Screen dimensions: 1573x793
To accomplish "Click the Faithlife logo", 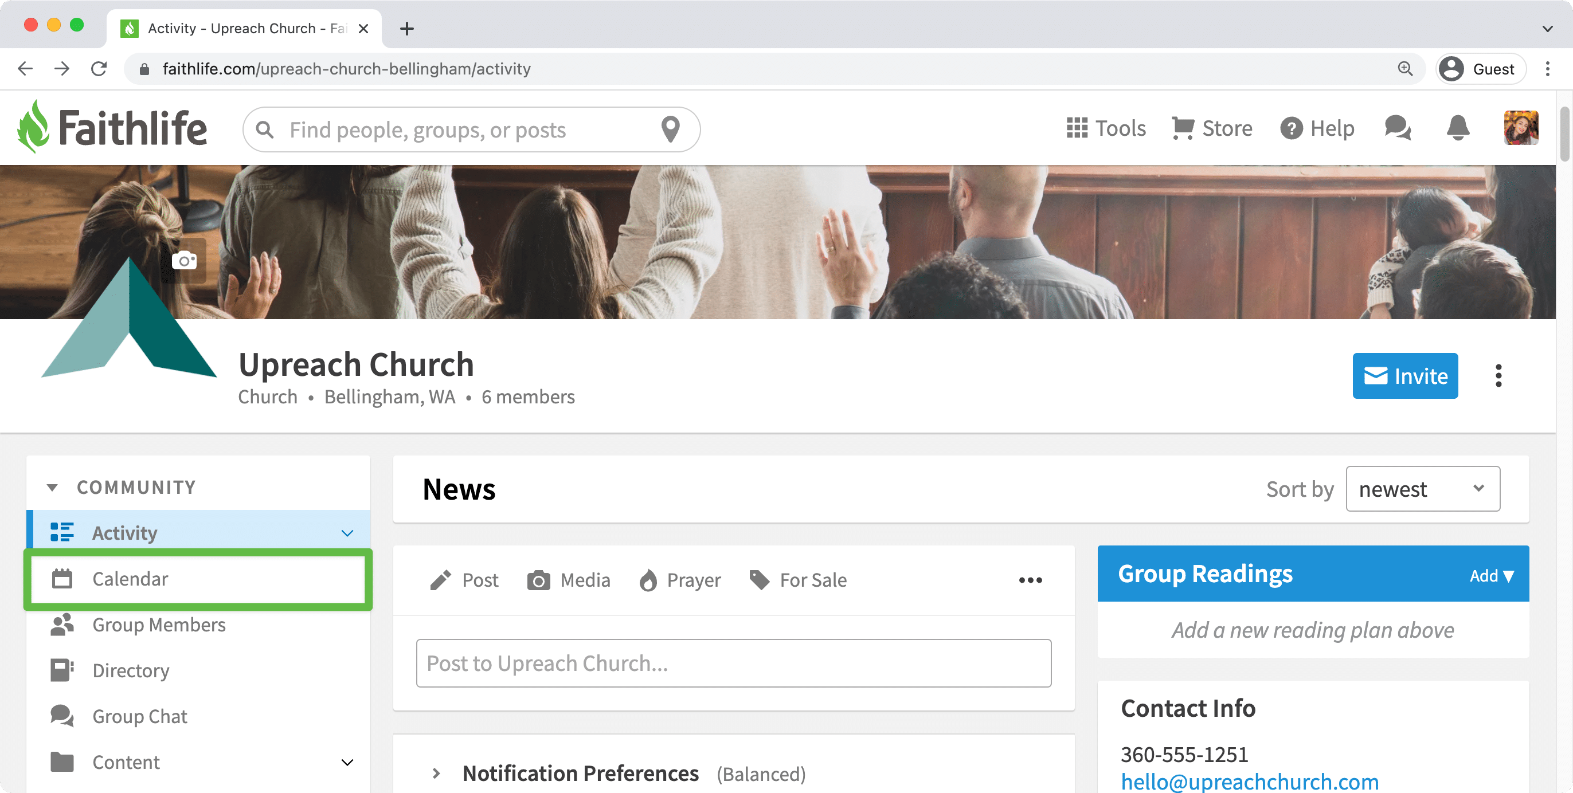I will 112,128.
